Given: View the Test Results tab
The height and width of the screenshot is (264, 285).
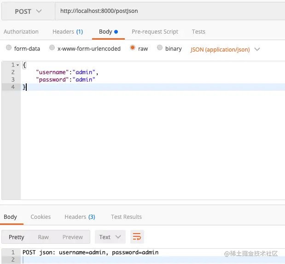Looking at the screenshot, I should pos(126,217).
